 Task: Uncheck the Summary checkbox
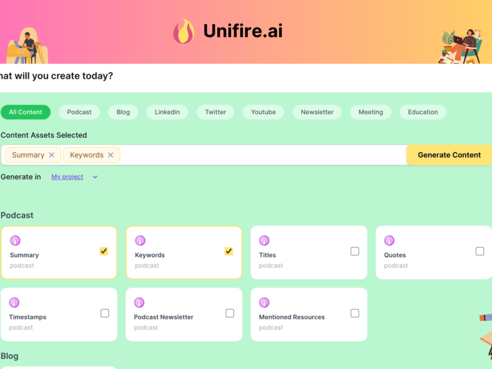pyautogui.click(x=104, y=252)
